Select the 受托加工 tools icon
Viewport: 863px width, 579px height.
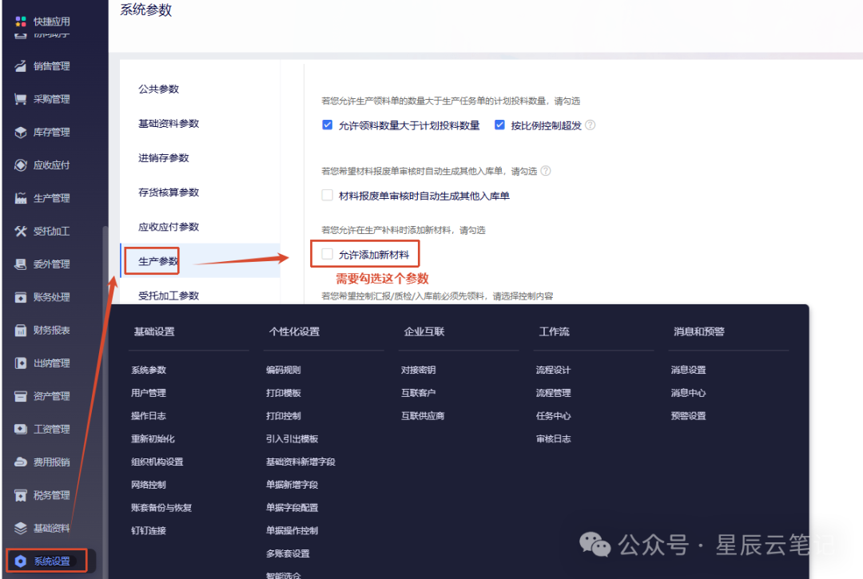(x=20, y=231)
